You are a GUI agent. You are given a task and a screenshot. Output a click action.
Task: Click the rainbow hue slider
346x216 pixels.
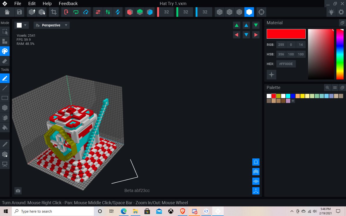pyautogui.click(x=340, y=54)
